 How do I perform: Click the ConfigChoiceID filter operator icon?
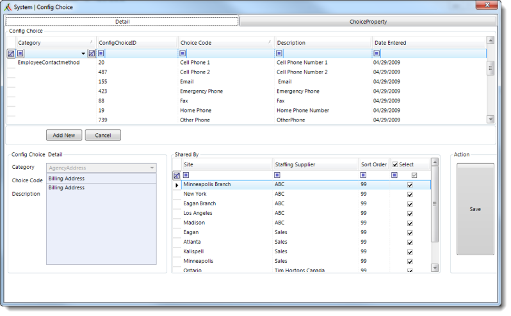(101, 54)
